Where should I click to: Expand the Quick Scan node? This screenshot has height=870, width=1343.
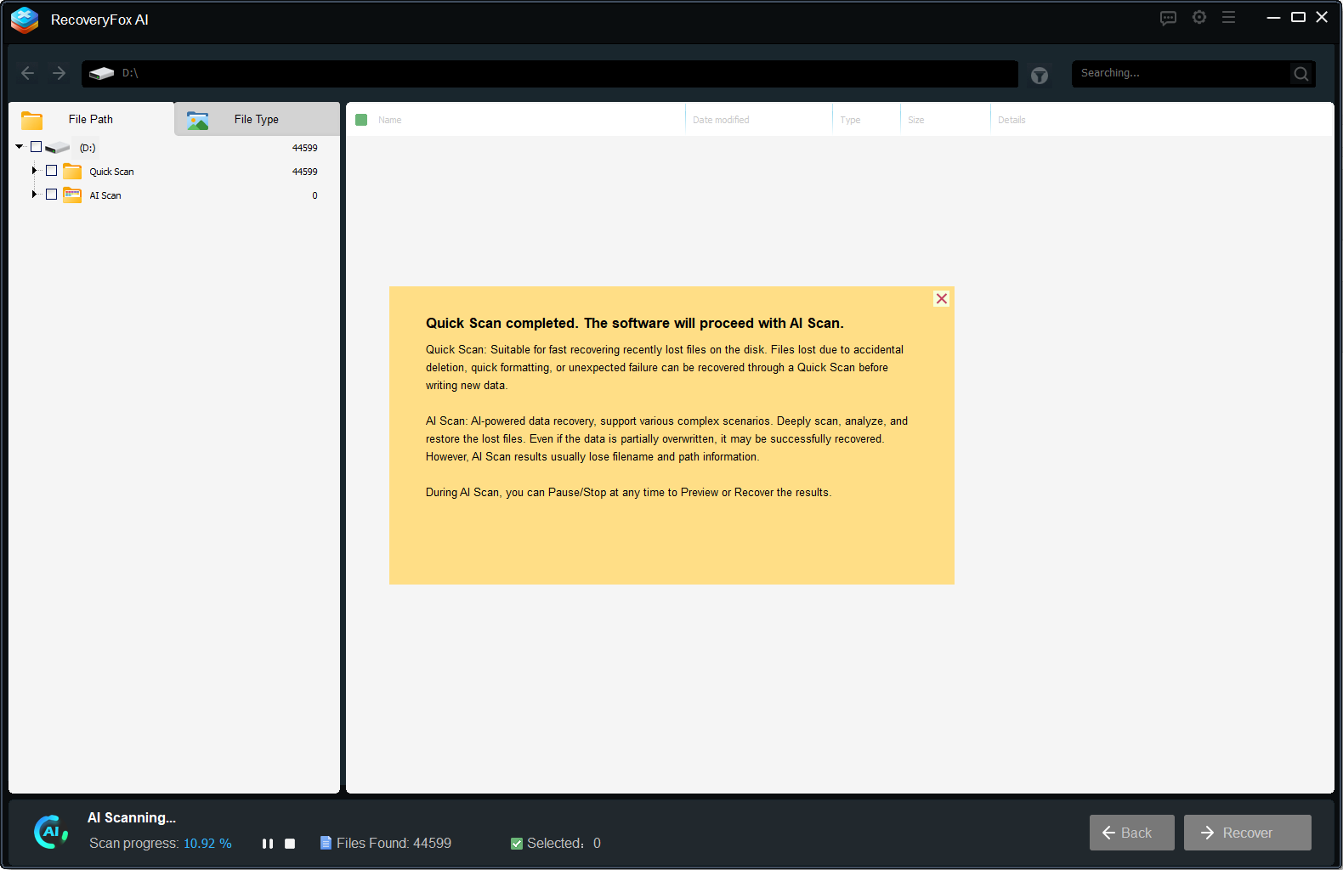[x=34, y=171]
